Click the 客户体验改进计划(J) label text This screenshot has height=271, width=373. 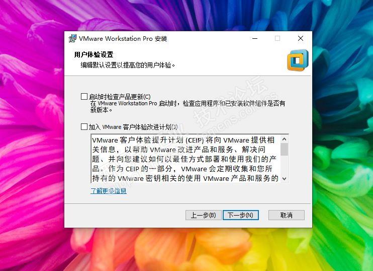[x=150, y=127]
